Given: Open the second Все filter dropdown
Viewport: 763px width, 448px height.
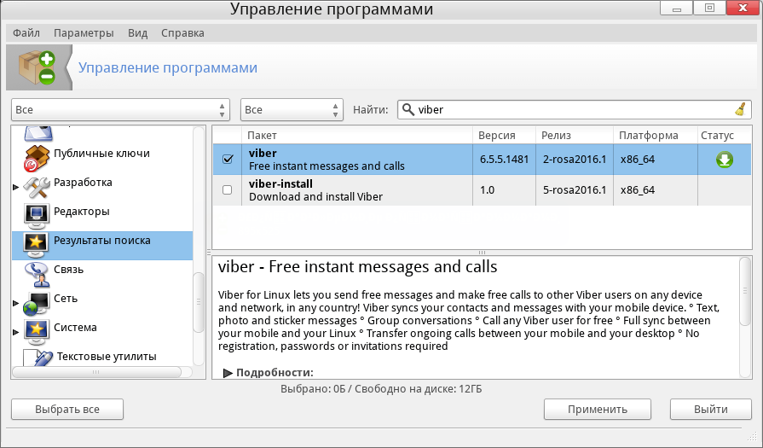Looking at the screenshot, I should (292, 109).
